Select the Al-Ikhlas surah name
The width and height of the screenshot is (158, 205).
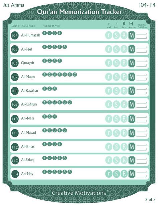[x=28, y=146]
